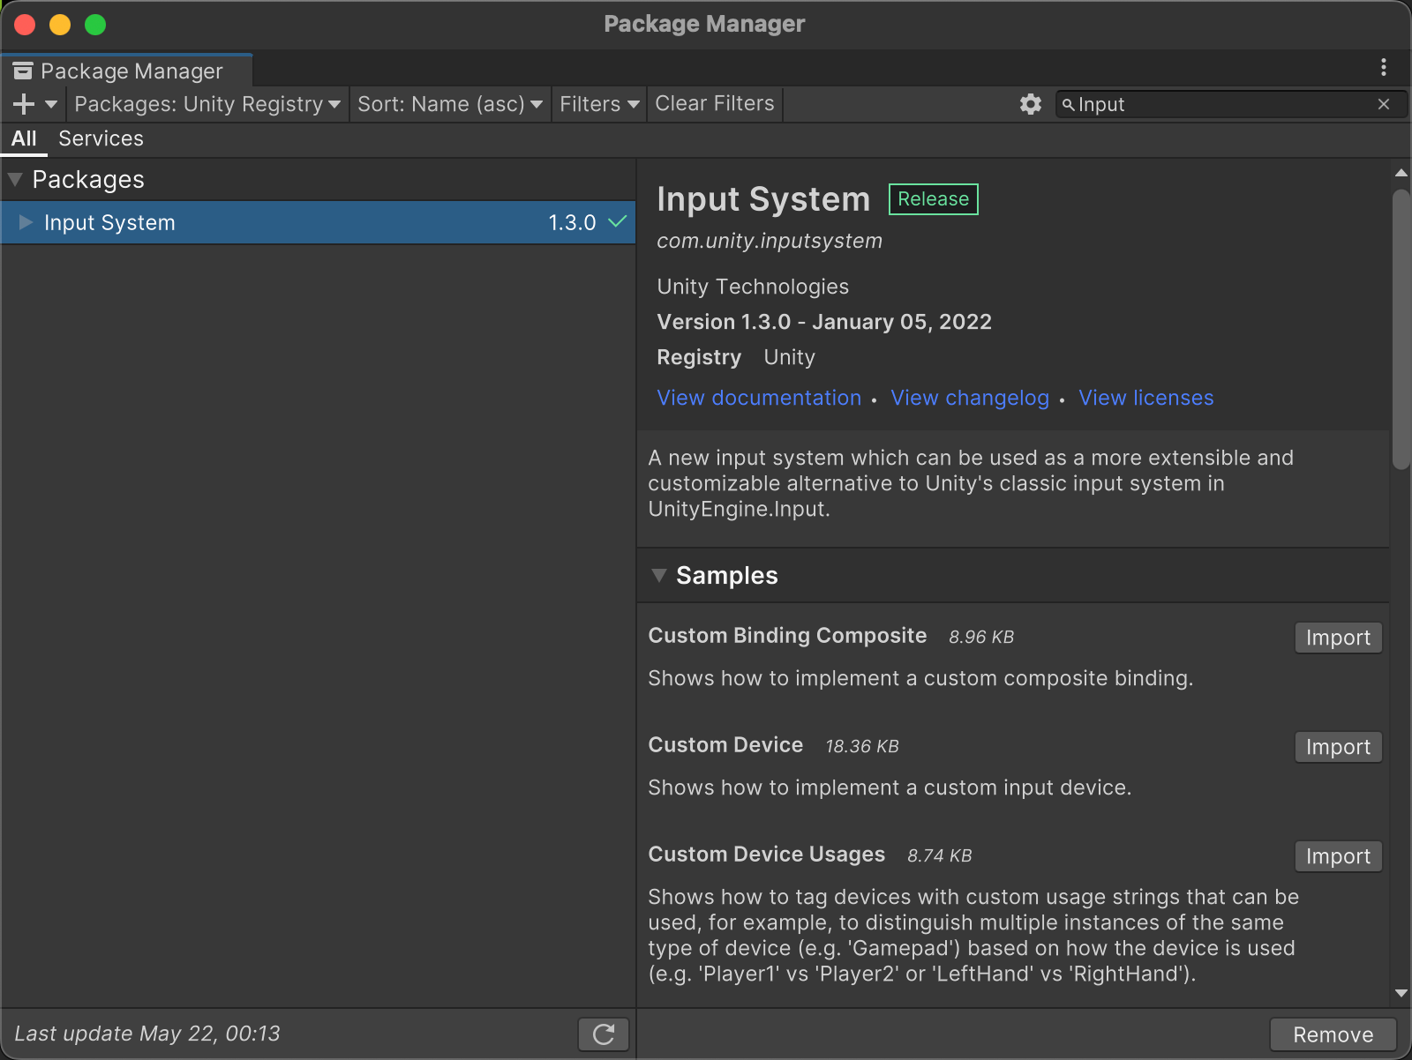Click the scroll up arrow of details panel
Screen dimensions: 1412x1060
pos(1401,173)
